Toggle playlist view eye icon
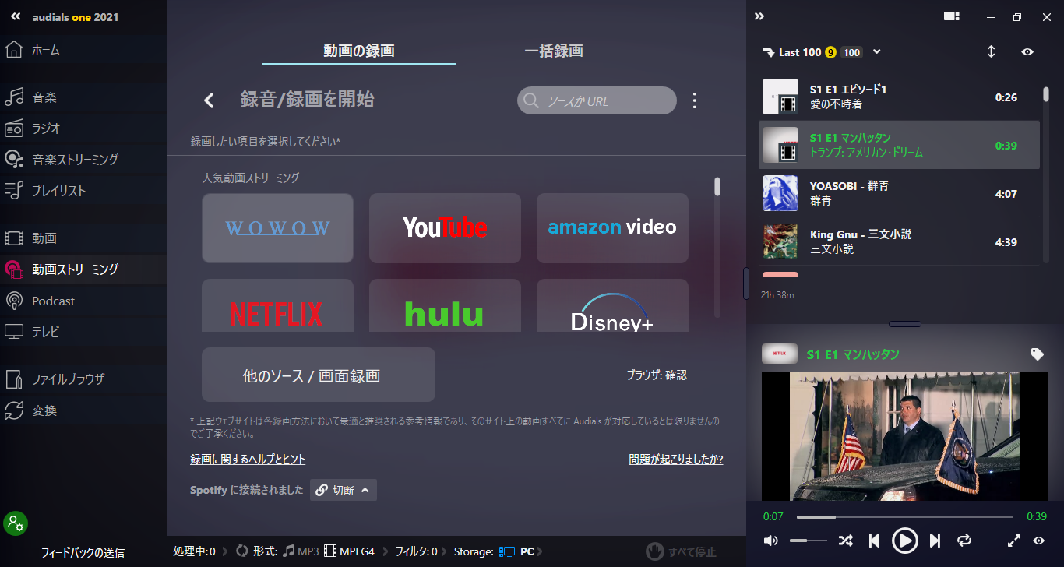Image resolution: width=1064 pixels, height=567 pixels. [x=1027, y=52]
